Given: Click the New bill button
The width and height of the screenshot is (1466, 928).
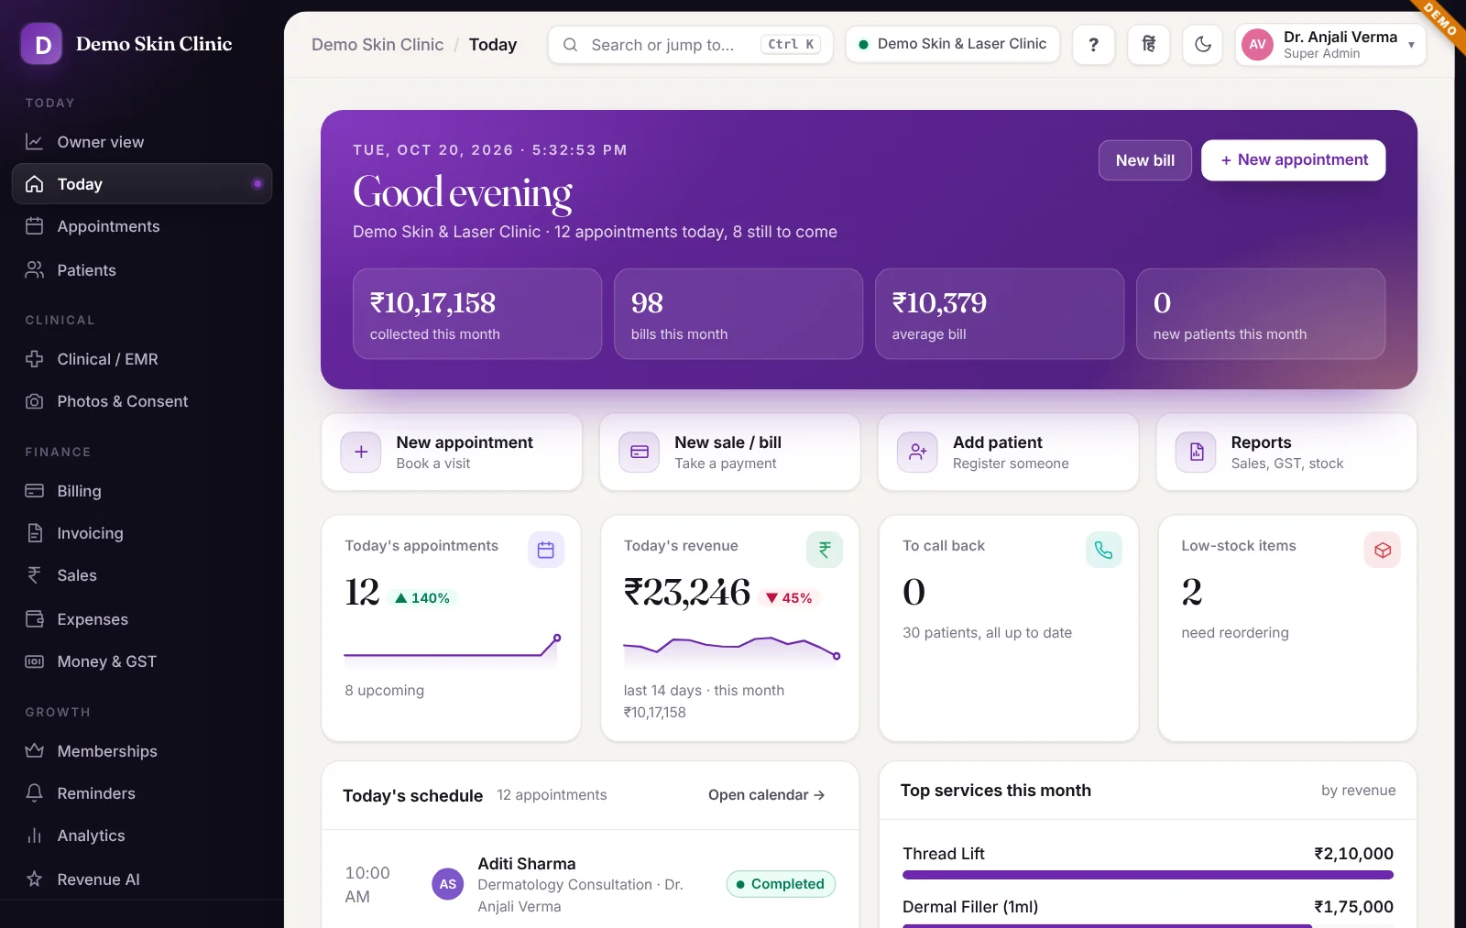Looking at the screenshot, I should tap(1145, 160).
